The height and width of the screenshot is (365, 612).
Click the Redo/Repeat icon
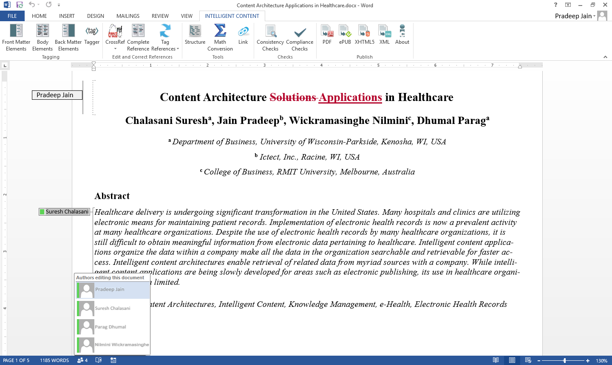pos(48,5)
